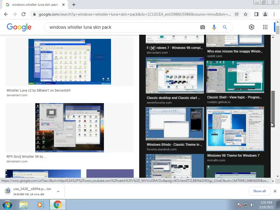Viewport: 280px width, 210px height.
Task: Close the windows whistler luna skin pack tab
Action: coord(63,5)
